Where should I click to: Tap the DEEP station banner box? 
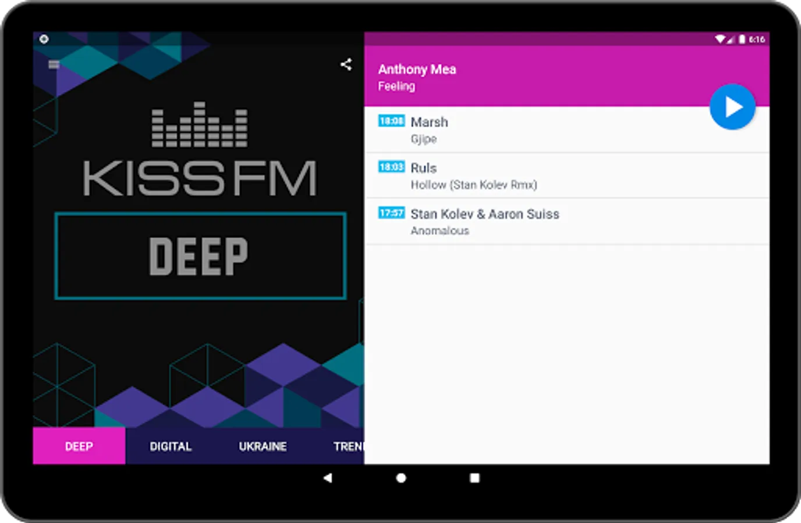200,256
